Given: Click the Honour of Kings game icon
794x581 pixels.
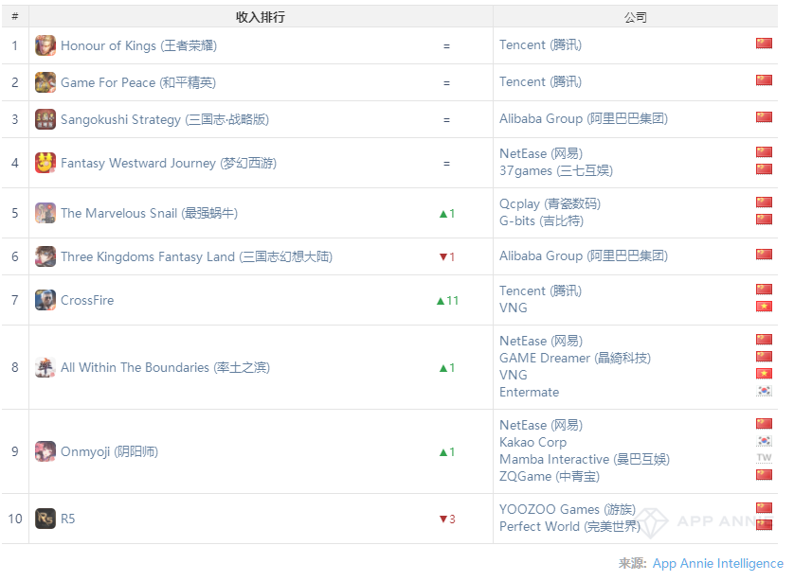Looking at the screenshot, I should click(x=45, y=45).
